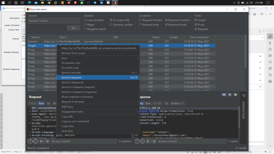Click the Access-Control search term field

tap(54, 21)
